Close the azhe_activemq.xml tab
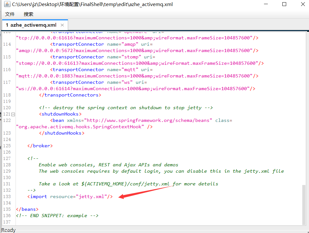The width and height of the screenshot is (309, 233). pos(62,25)
